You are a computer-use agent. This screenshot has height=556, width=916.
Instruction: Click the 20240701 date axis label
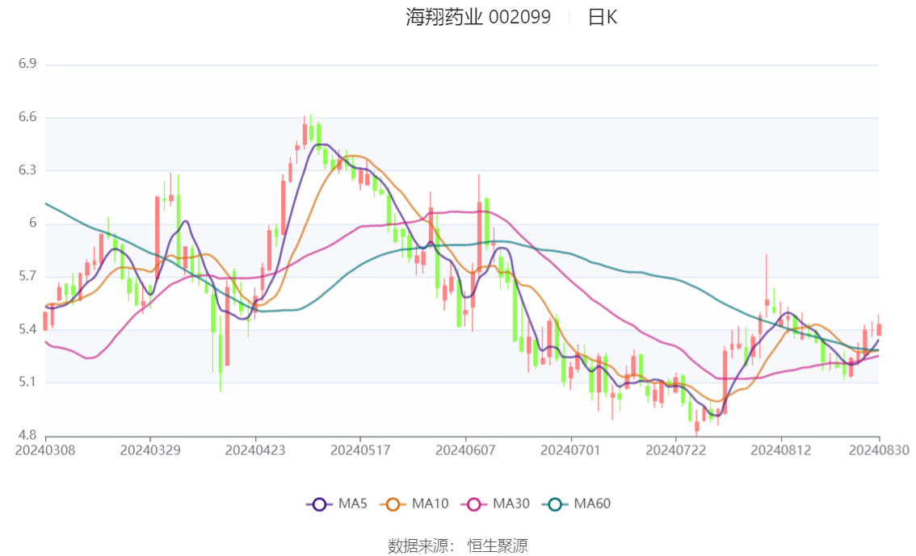pyautogui.click(x=571, y=450)
